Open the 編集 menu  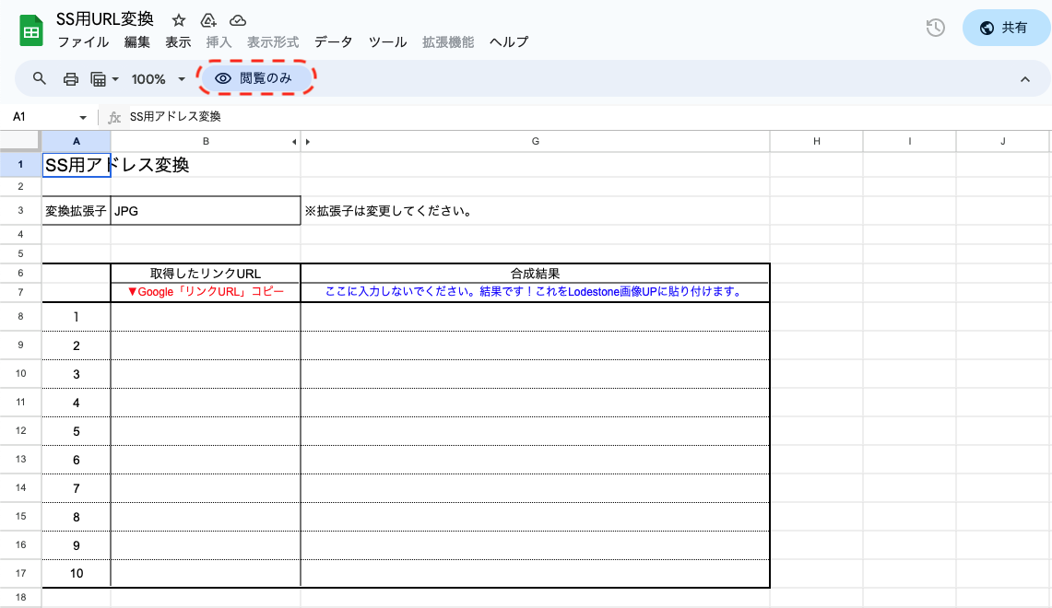coord(136,42)
